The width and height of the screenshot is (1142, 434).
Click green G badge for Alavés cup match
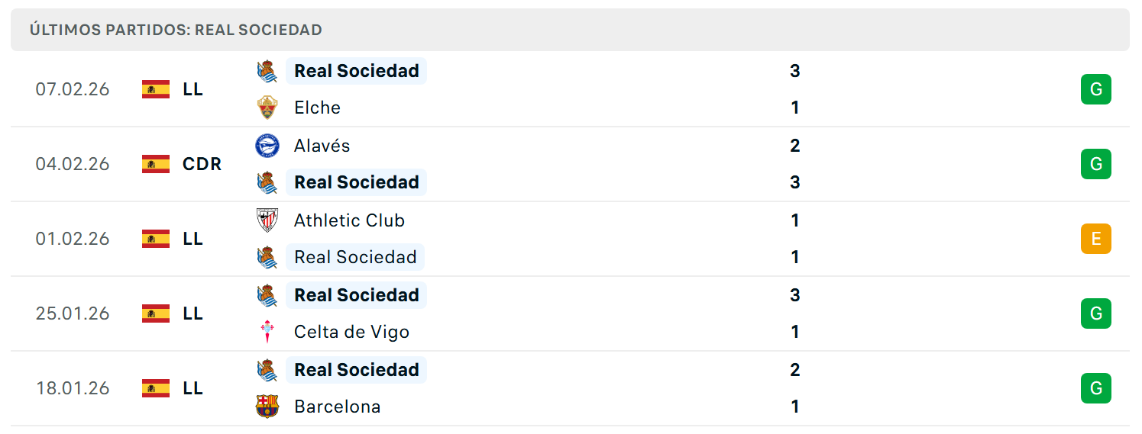tap(1096, 164)
